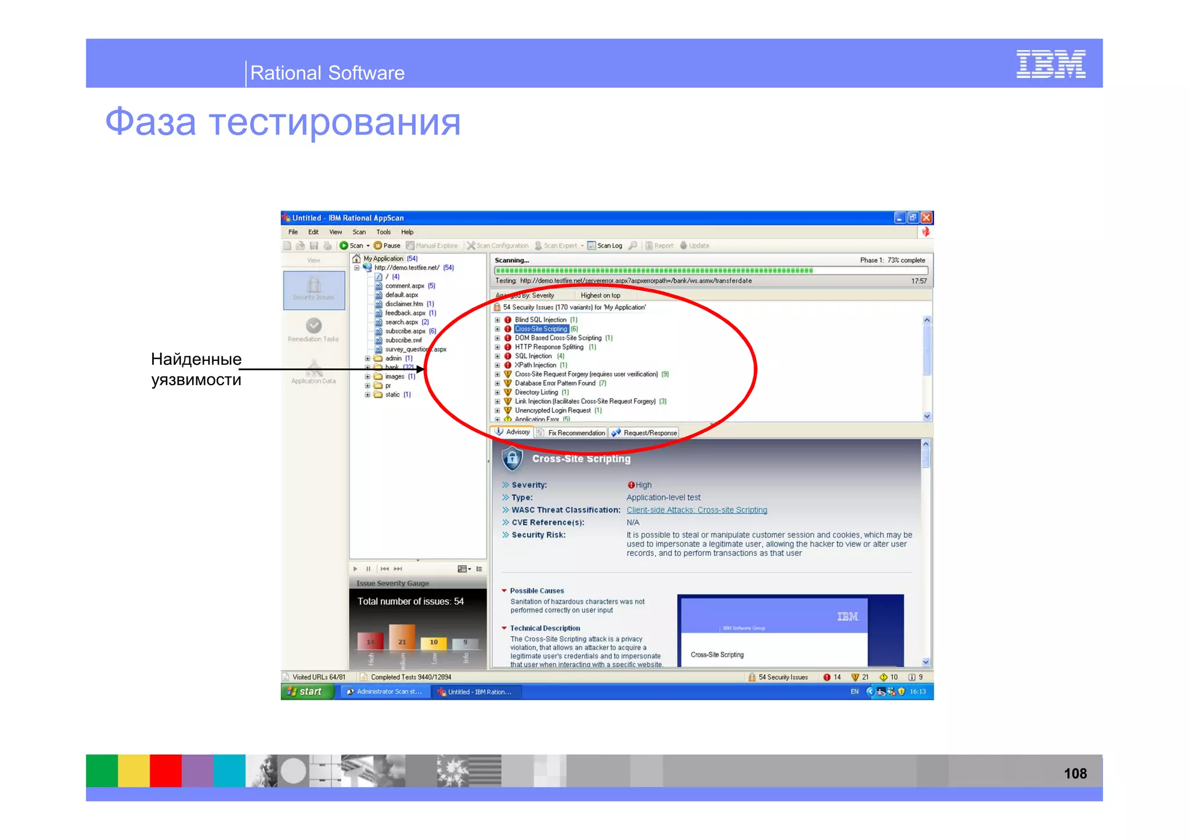Select the Application Data view

(314, 372)
